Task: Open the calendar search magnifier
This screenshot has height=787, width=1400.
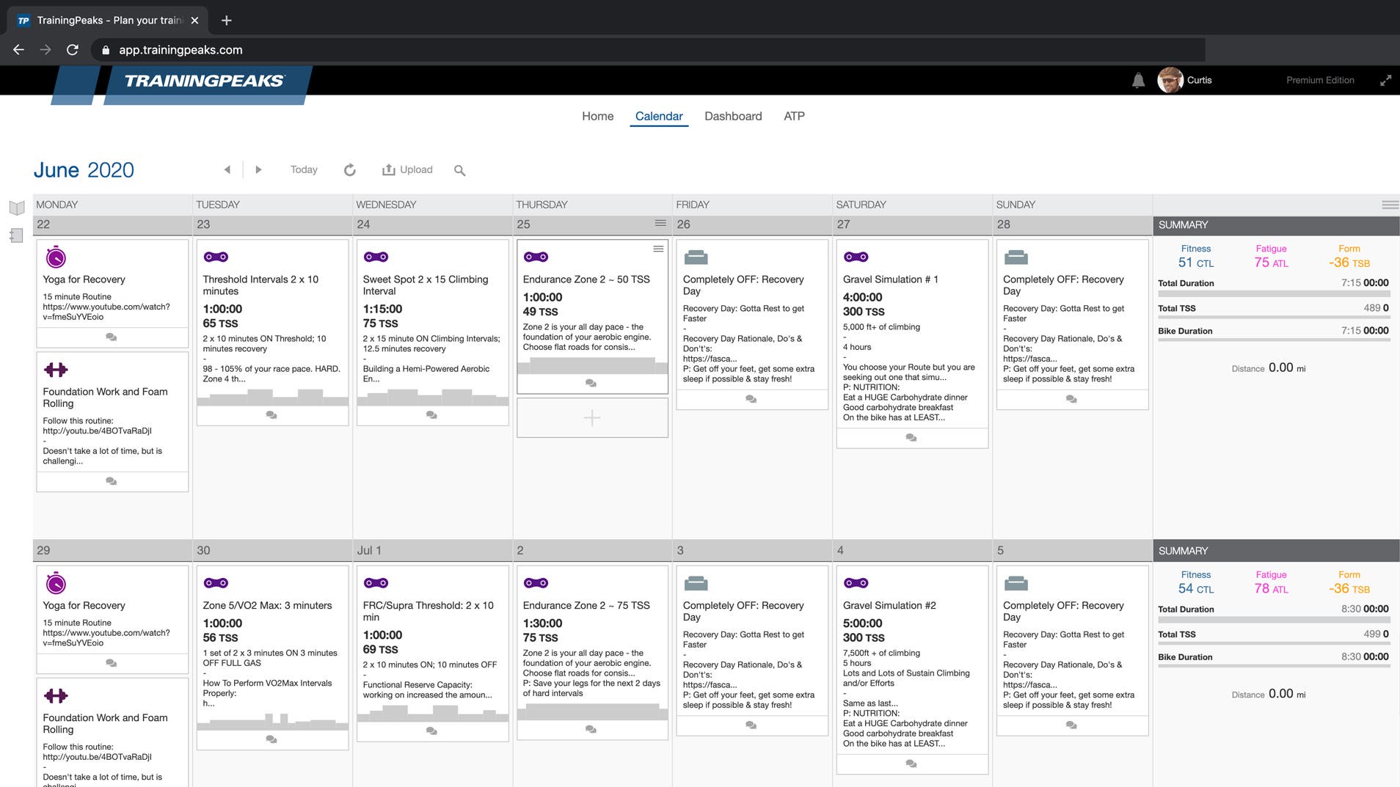Action: 460,170
